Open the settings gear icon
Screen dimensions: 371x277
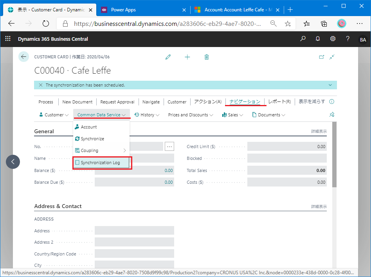[333, 39]
